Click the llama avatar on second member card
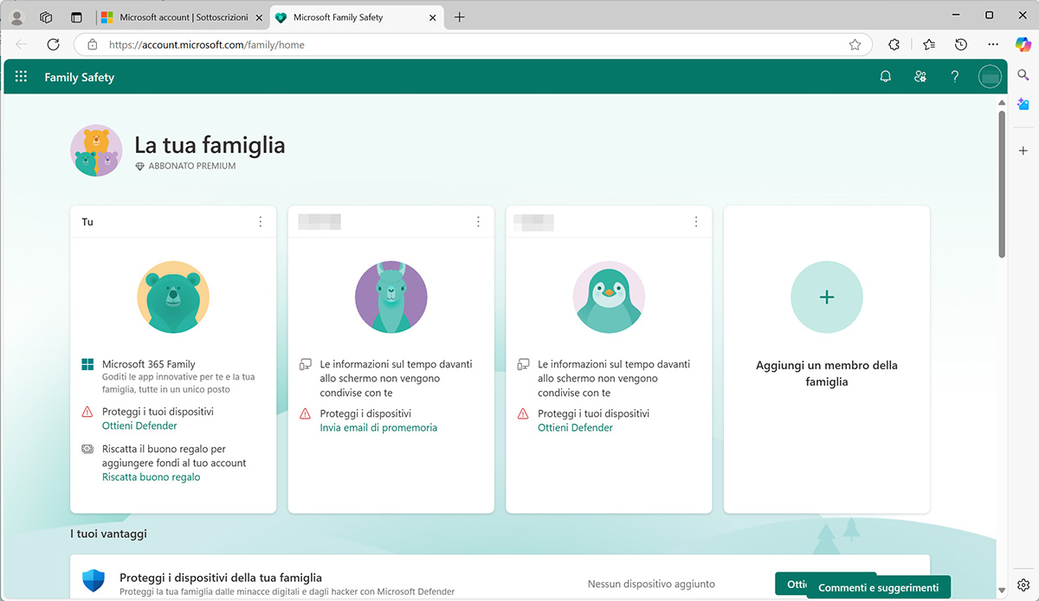The width and height of the screenshot is (1039, 601). [391, 297]
